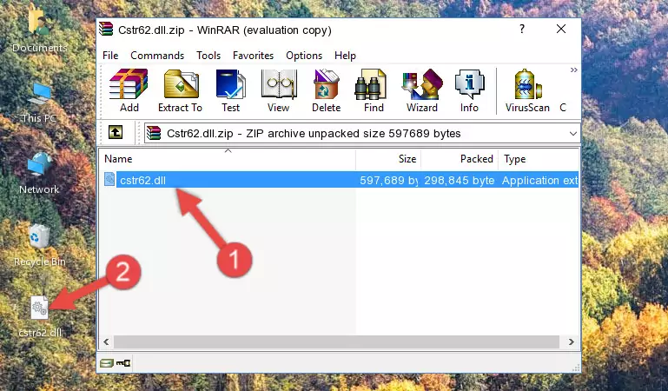Click the password key icon in status bar
This screenshot has height=391, width=668.
[x=123, y=363]
